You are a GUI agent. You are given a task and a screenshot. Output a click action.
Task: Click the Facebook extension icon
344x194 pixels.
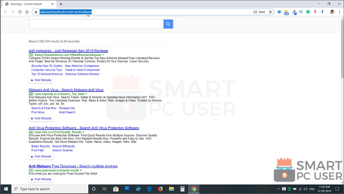point(322,12)
